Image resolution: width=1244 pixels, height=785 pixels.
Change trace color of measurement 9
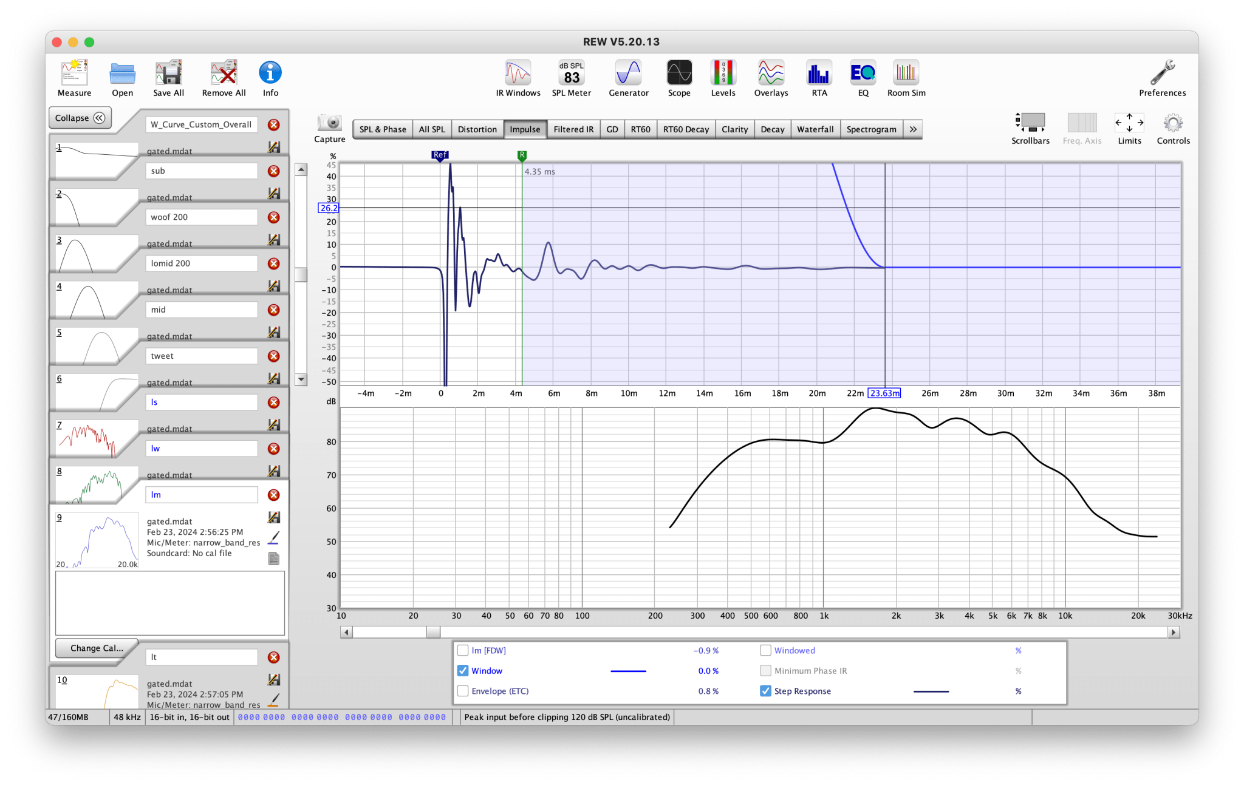coord(274,538)
